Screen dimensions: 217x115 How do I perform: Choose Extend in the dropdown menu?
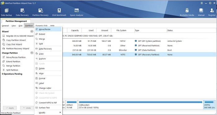pos(48,34)
